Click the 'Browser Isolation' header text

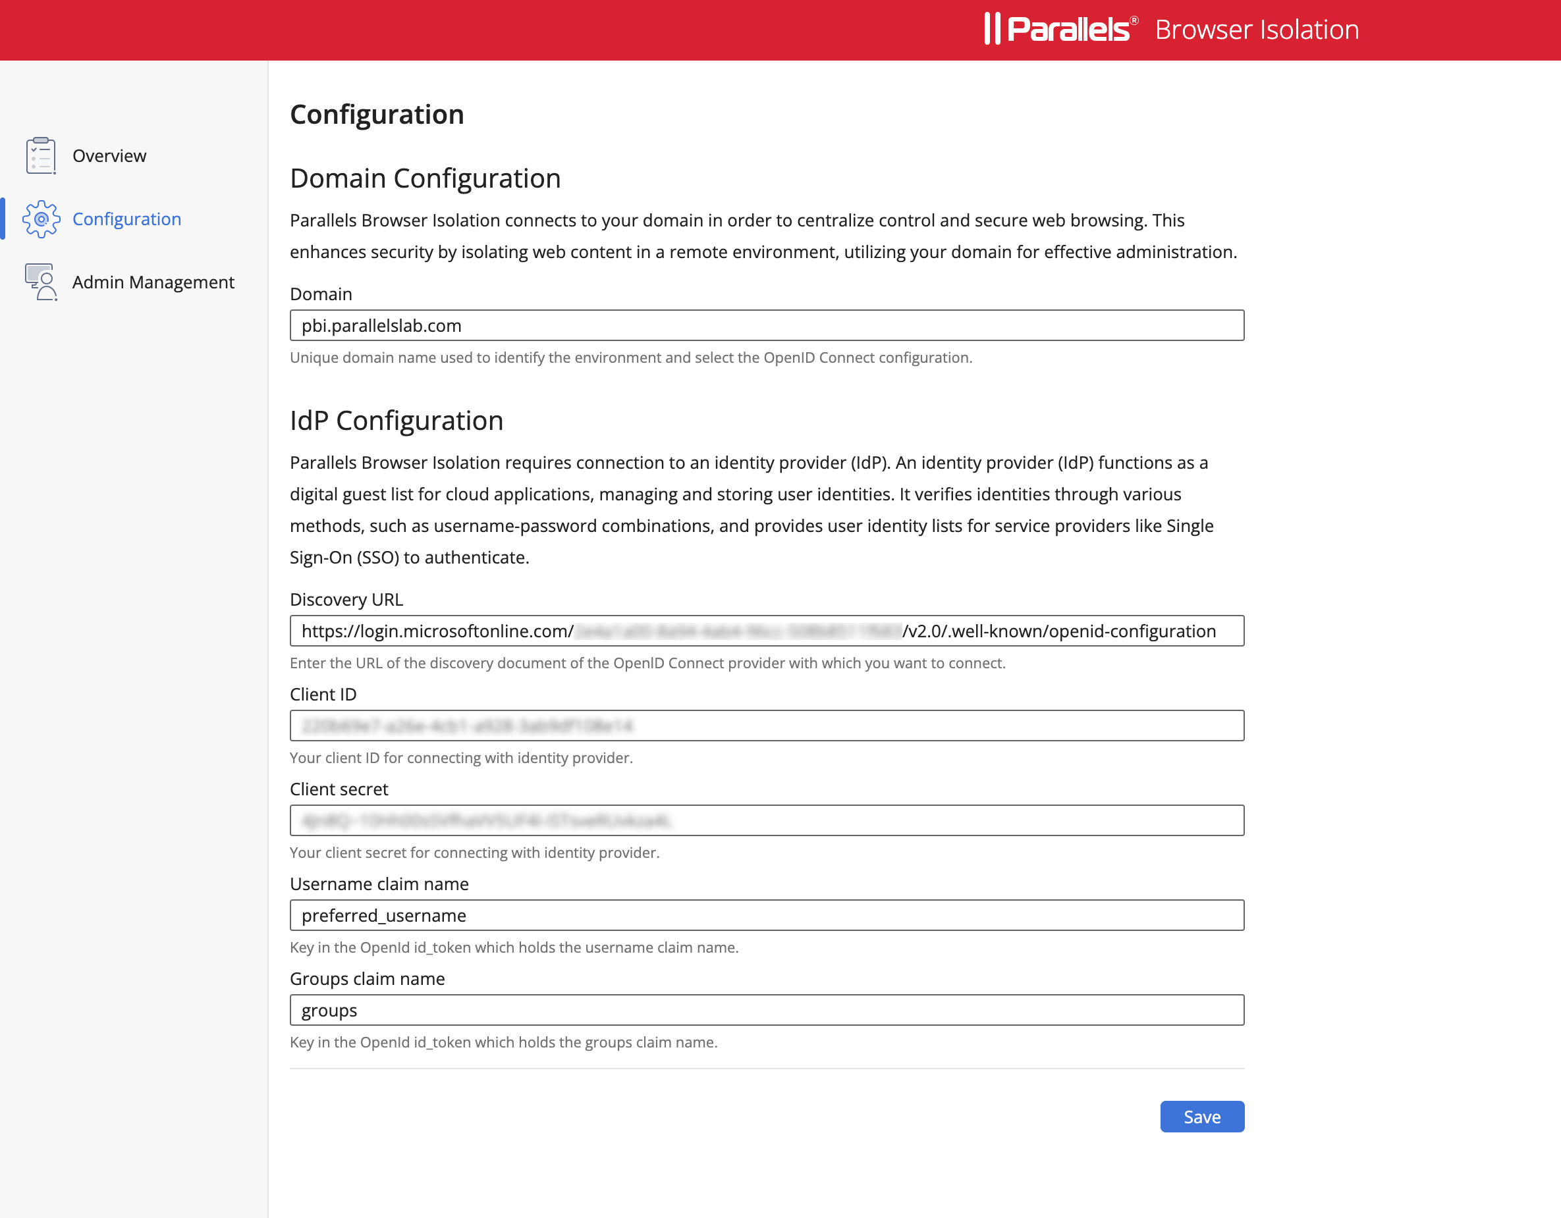coord(1257,30)
